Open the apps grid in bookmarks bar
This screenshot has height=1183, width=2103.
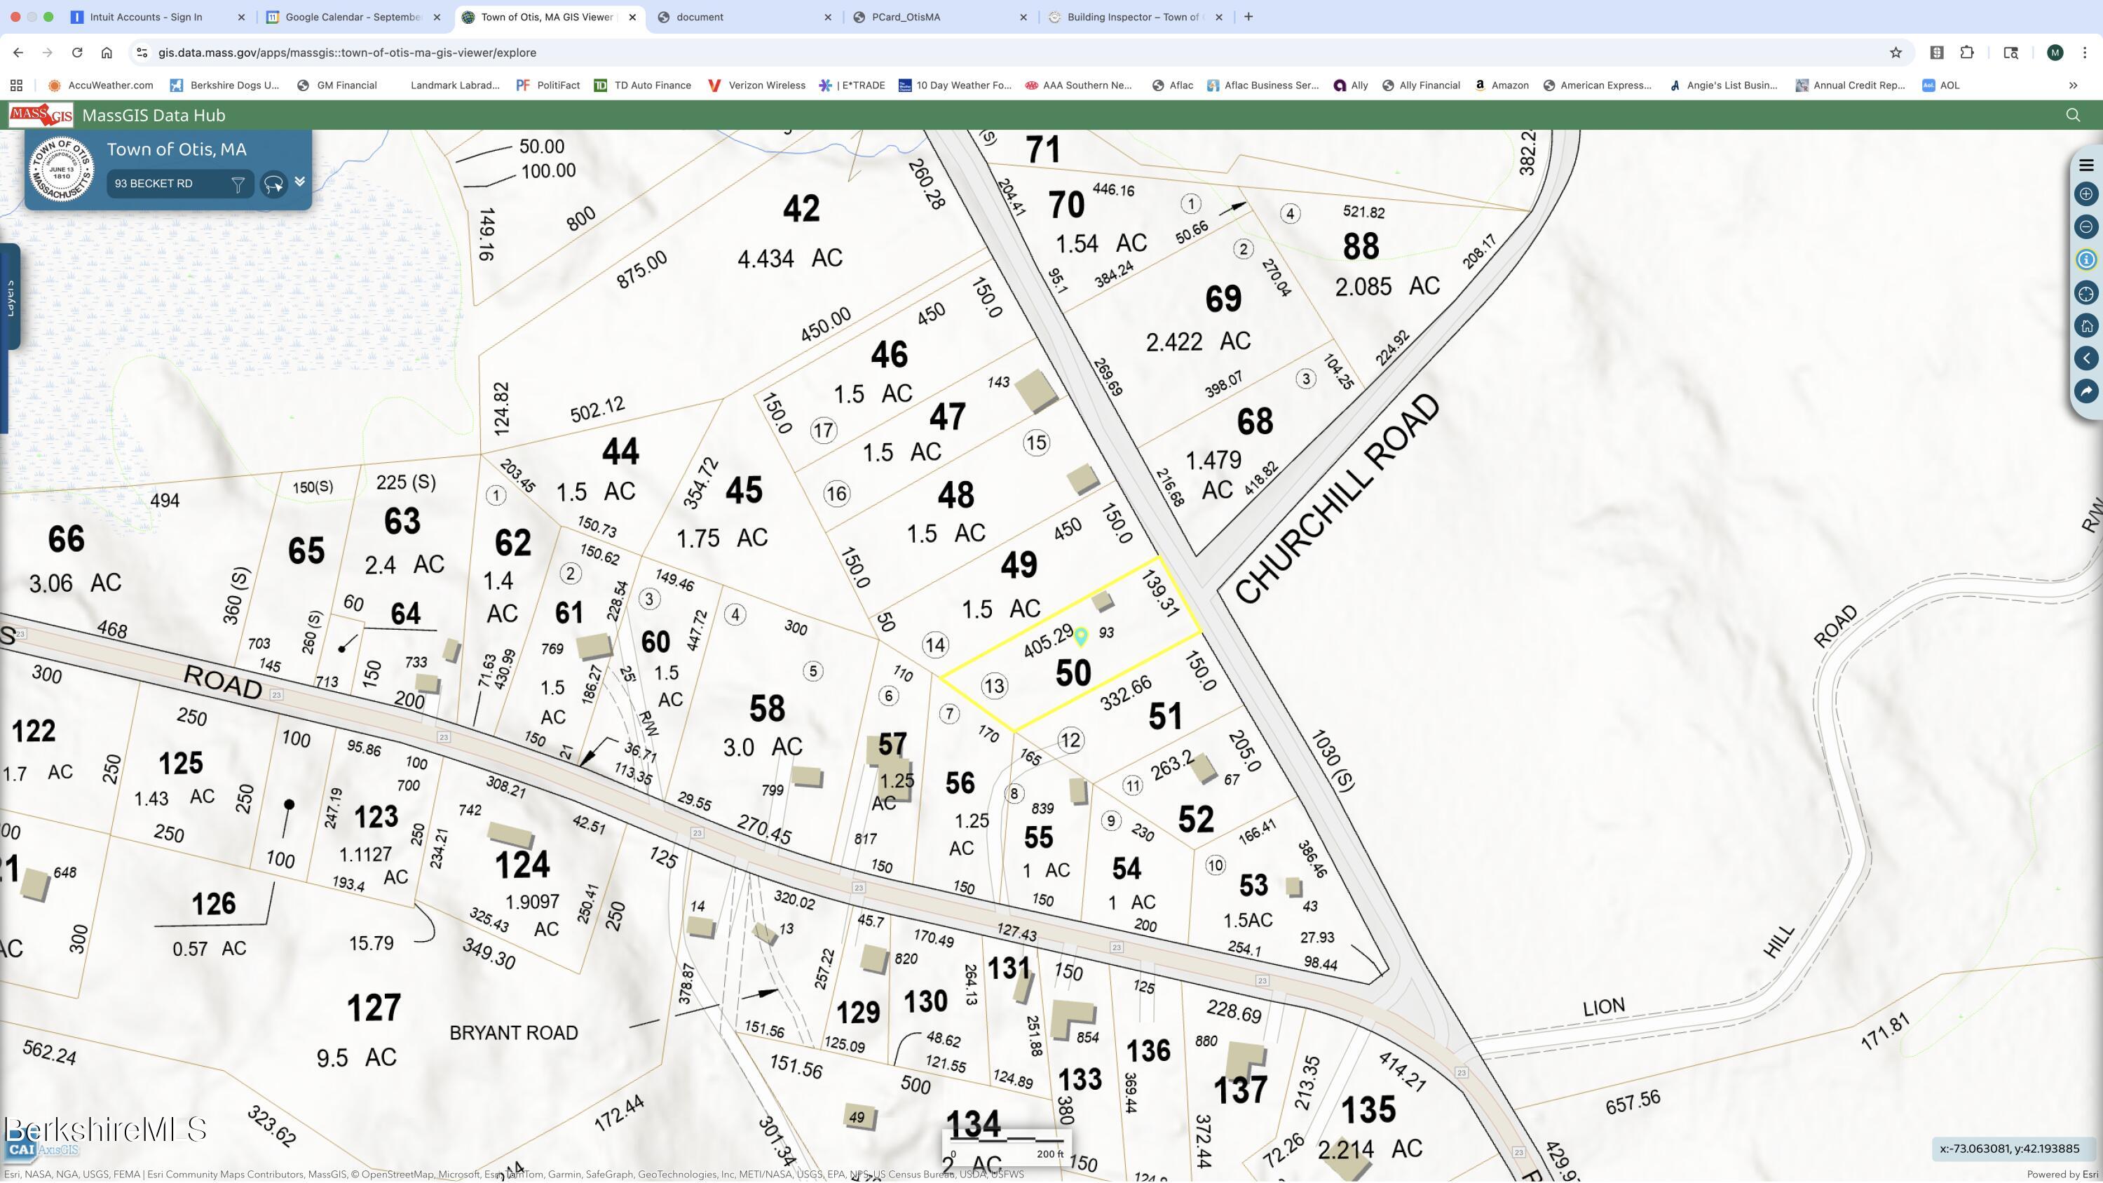(16, 85)
